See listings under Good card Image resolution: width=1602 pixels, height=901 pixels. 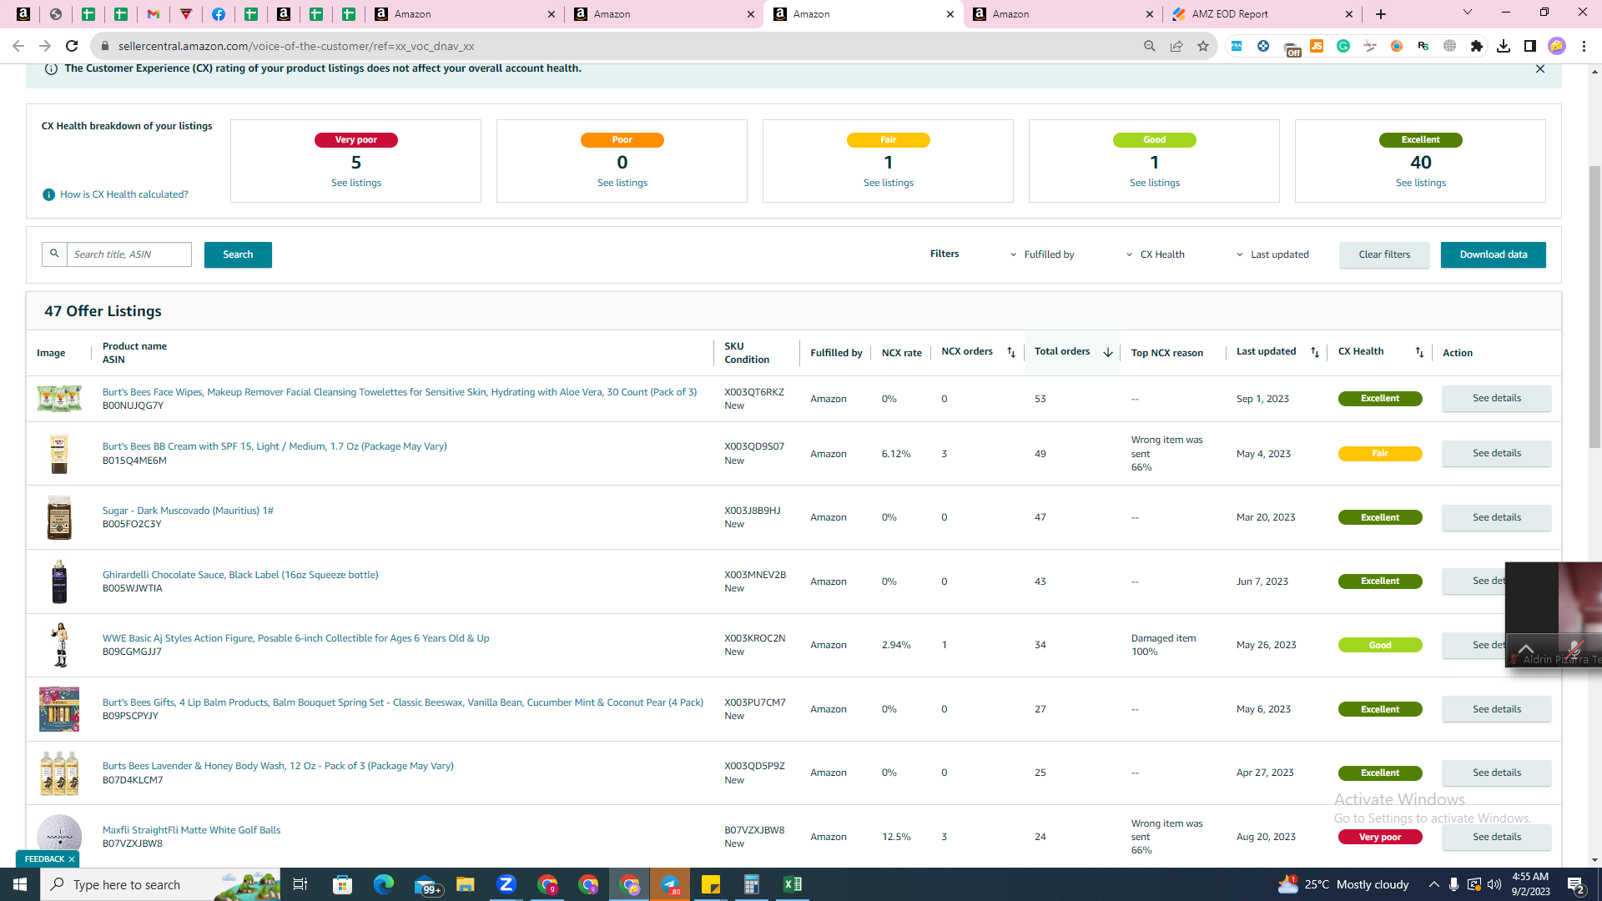click(x=1155, y=183)
